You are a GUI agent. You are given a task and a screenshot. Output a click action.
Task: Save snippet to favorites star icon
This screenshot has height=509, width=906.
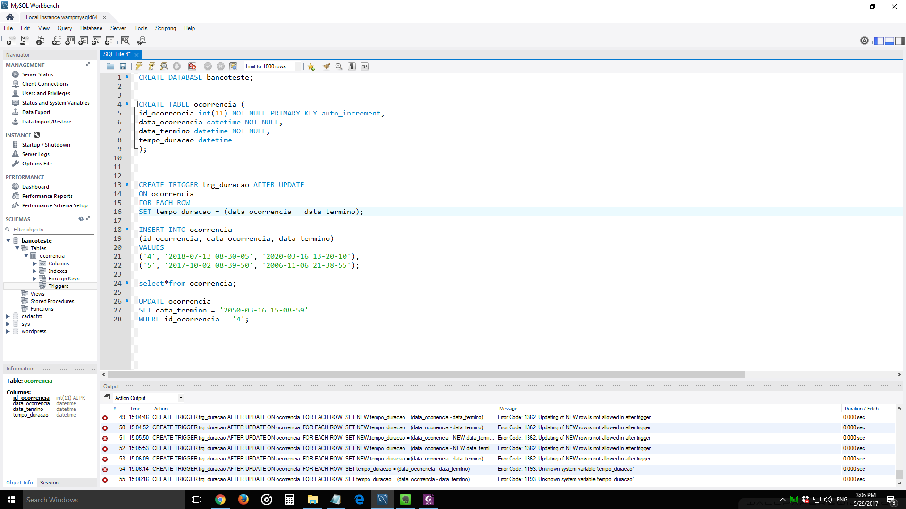311,66
